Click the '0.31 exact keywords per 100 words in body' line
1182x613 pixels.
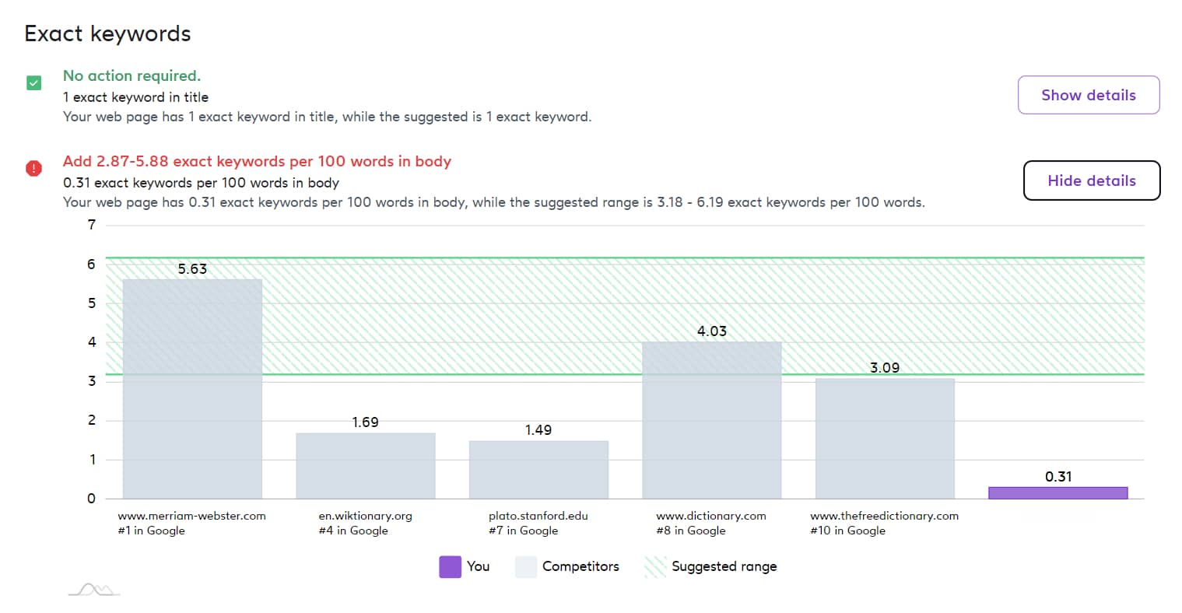pos(201,183)
